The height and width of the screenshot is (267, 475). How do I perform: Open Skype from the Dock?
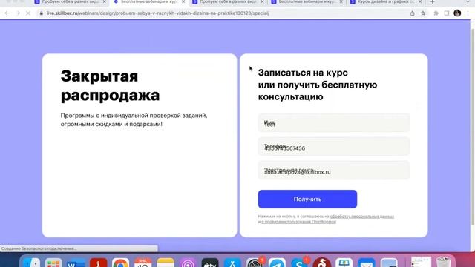(299, 263)
